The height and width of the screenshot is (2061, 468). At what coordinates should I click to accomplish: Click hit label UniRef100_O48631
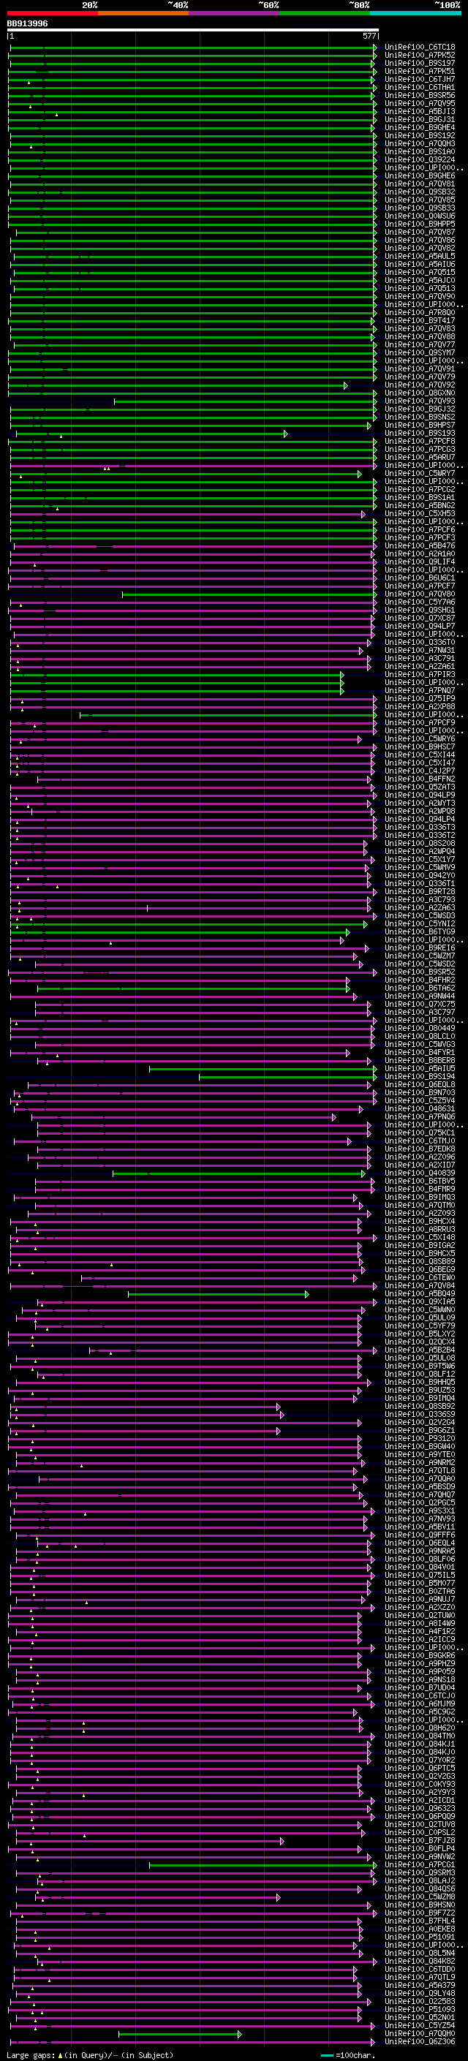[x=420, y=1109]
